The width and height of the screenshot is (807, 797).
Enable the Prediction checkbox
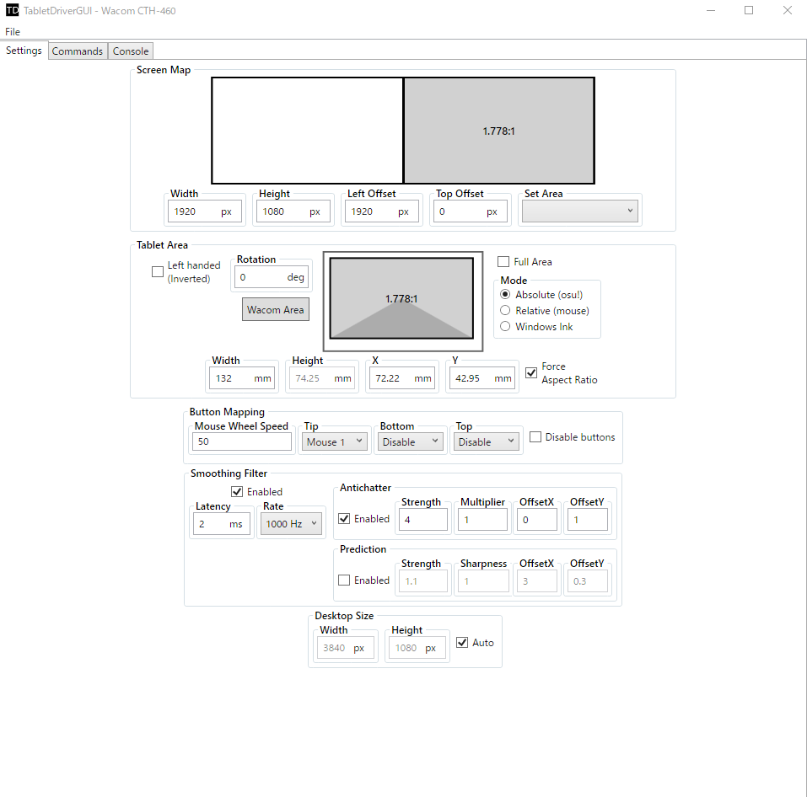344,580
